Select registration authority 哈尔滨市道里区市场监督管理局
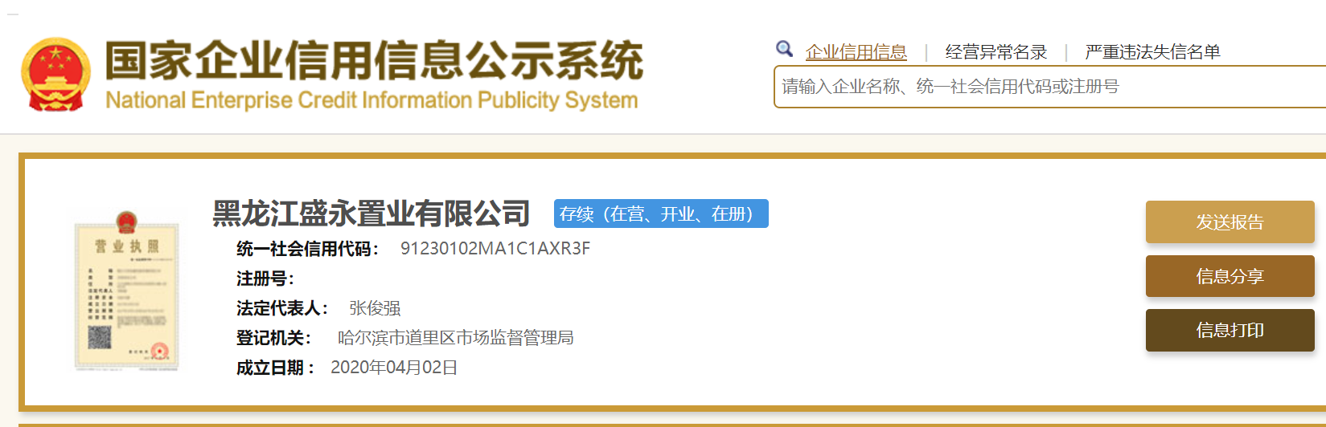This screenshot has width=1326, height=427. [456, 338]
